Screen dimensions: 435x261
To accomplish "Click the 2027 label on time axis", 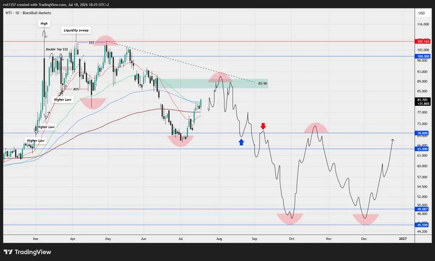I will (402, 239).
